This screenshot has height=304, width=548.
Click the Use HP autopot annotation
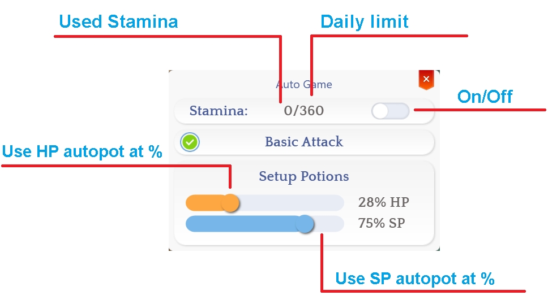(x=83, y=151)
